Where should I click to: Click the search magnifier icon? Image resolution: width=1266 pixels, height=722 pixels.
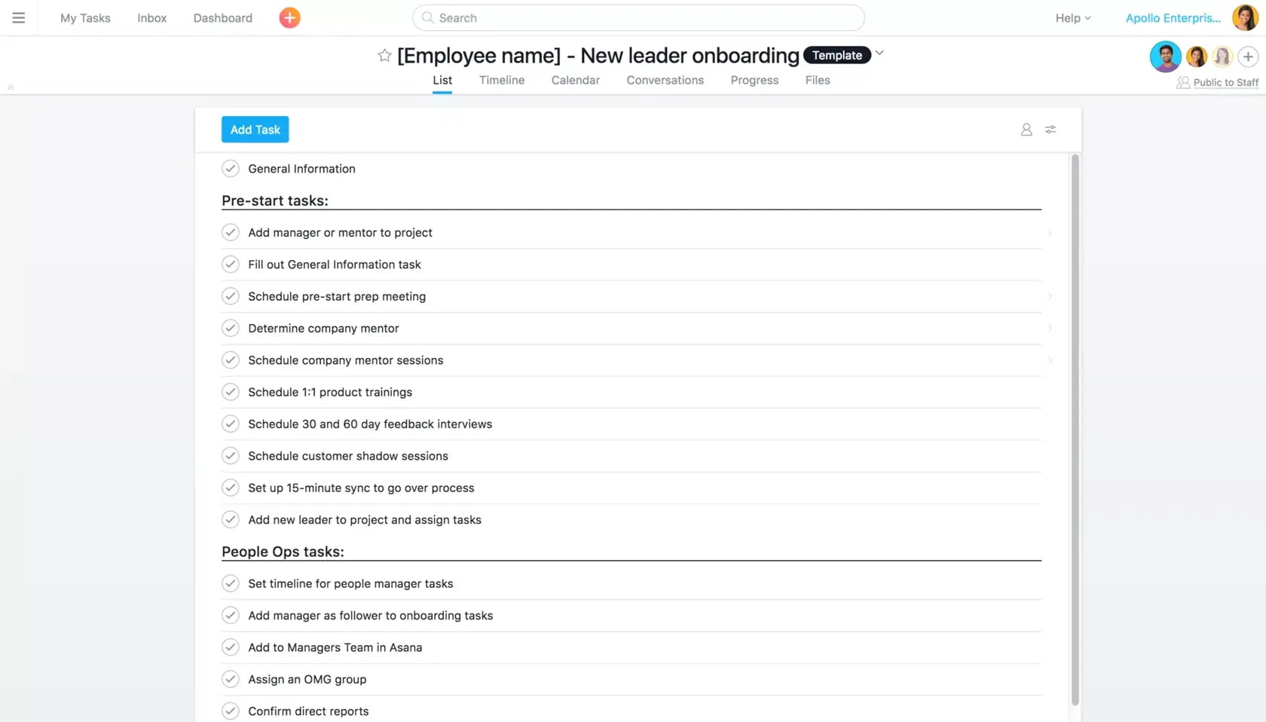pyautogui.click(x=427, y=17)
